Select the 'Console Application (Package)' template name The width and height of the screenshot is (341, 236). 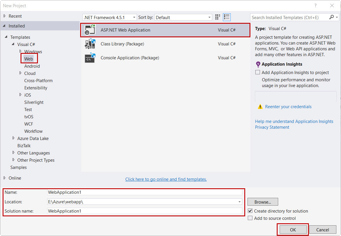pyautogui.click(x=130, y=58)
